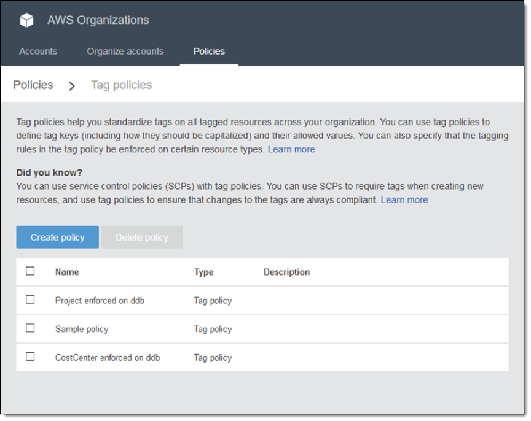Check the Project enforced on ddb checkbox
The height and width of the screenshot is (421, 531).
(x=30, y=299)
